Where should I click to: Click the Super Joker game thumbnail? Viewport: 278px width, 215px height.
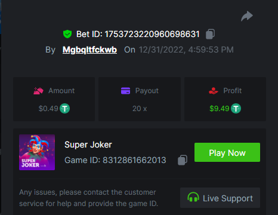click(37, 152)
